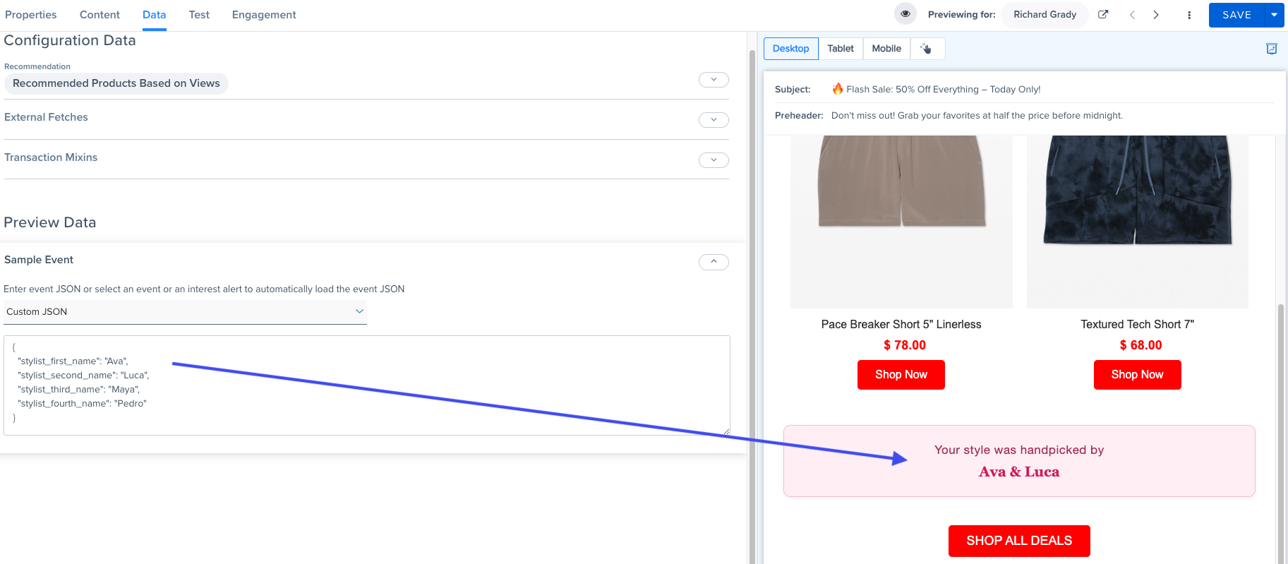Expand the Recommendation section chevron
This screenshot has width=1288, height=564.
click(714, 80)
